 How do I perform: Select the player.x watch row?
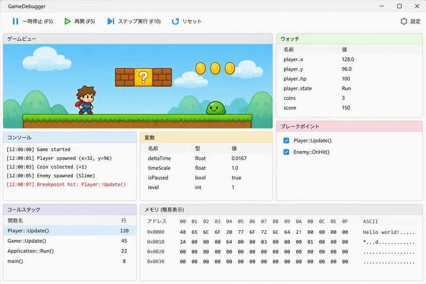click(x=349, y=59)
